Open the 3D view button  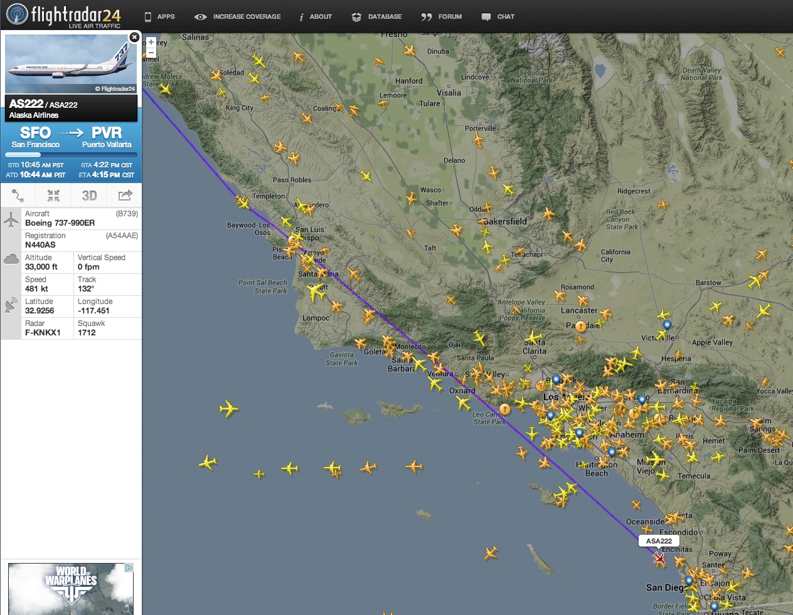pos(88,196)
